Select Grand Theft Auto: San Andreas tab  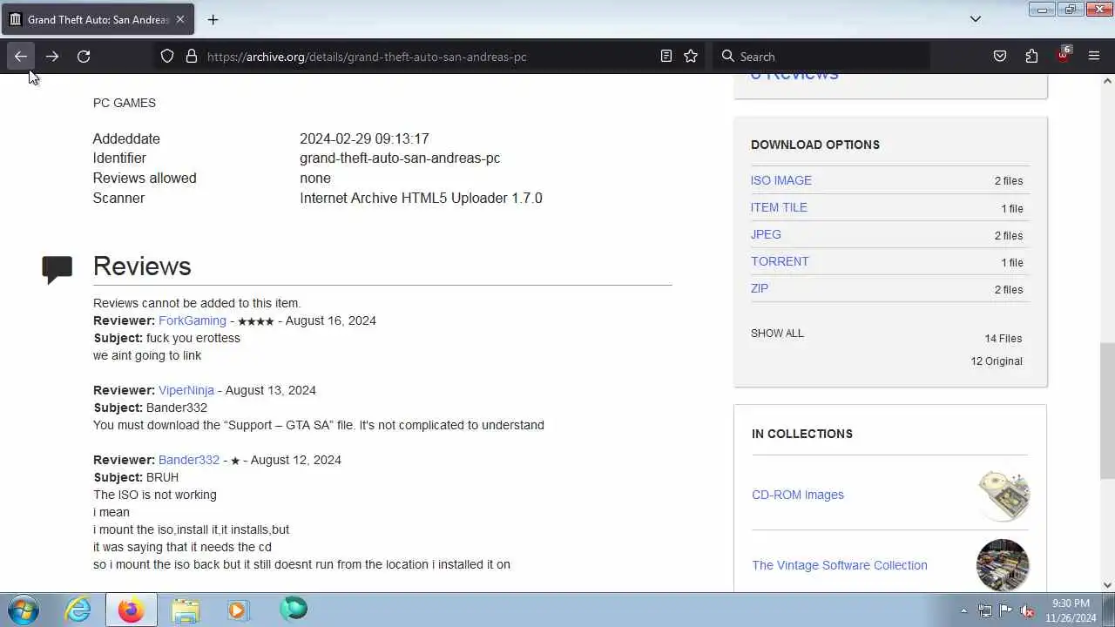[97, 19]
